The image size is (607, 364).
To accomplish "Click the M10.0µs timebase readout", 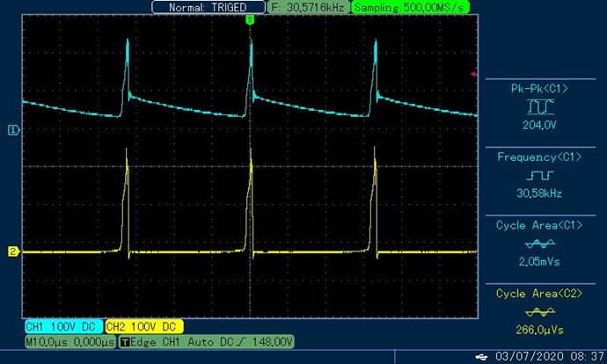I will [x=70, y=342].
